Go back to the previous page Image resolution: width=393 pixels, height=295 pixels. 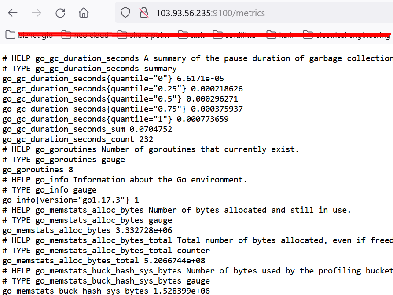click(x=13, y=13)
